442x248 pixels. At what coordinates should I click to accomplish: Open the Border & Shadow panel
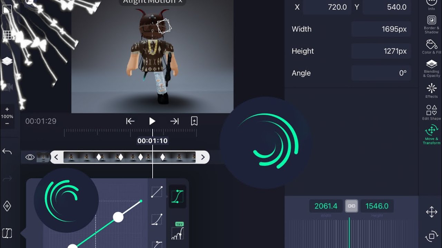(431, 25)
